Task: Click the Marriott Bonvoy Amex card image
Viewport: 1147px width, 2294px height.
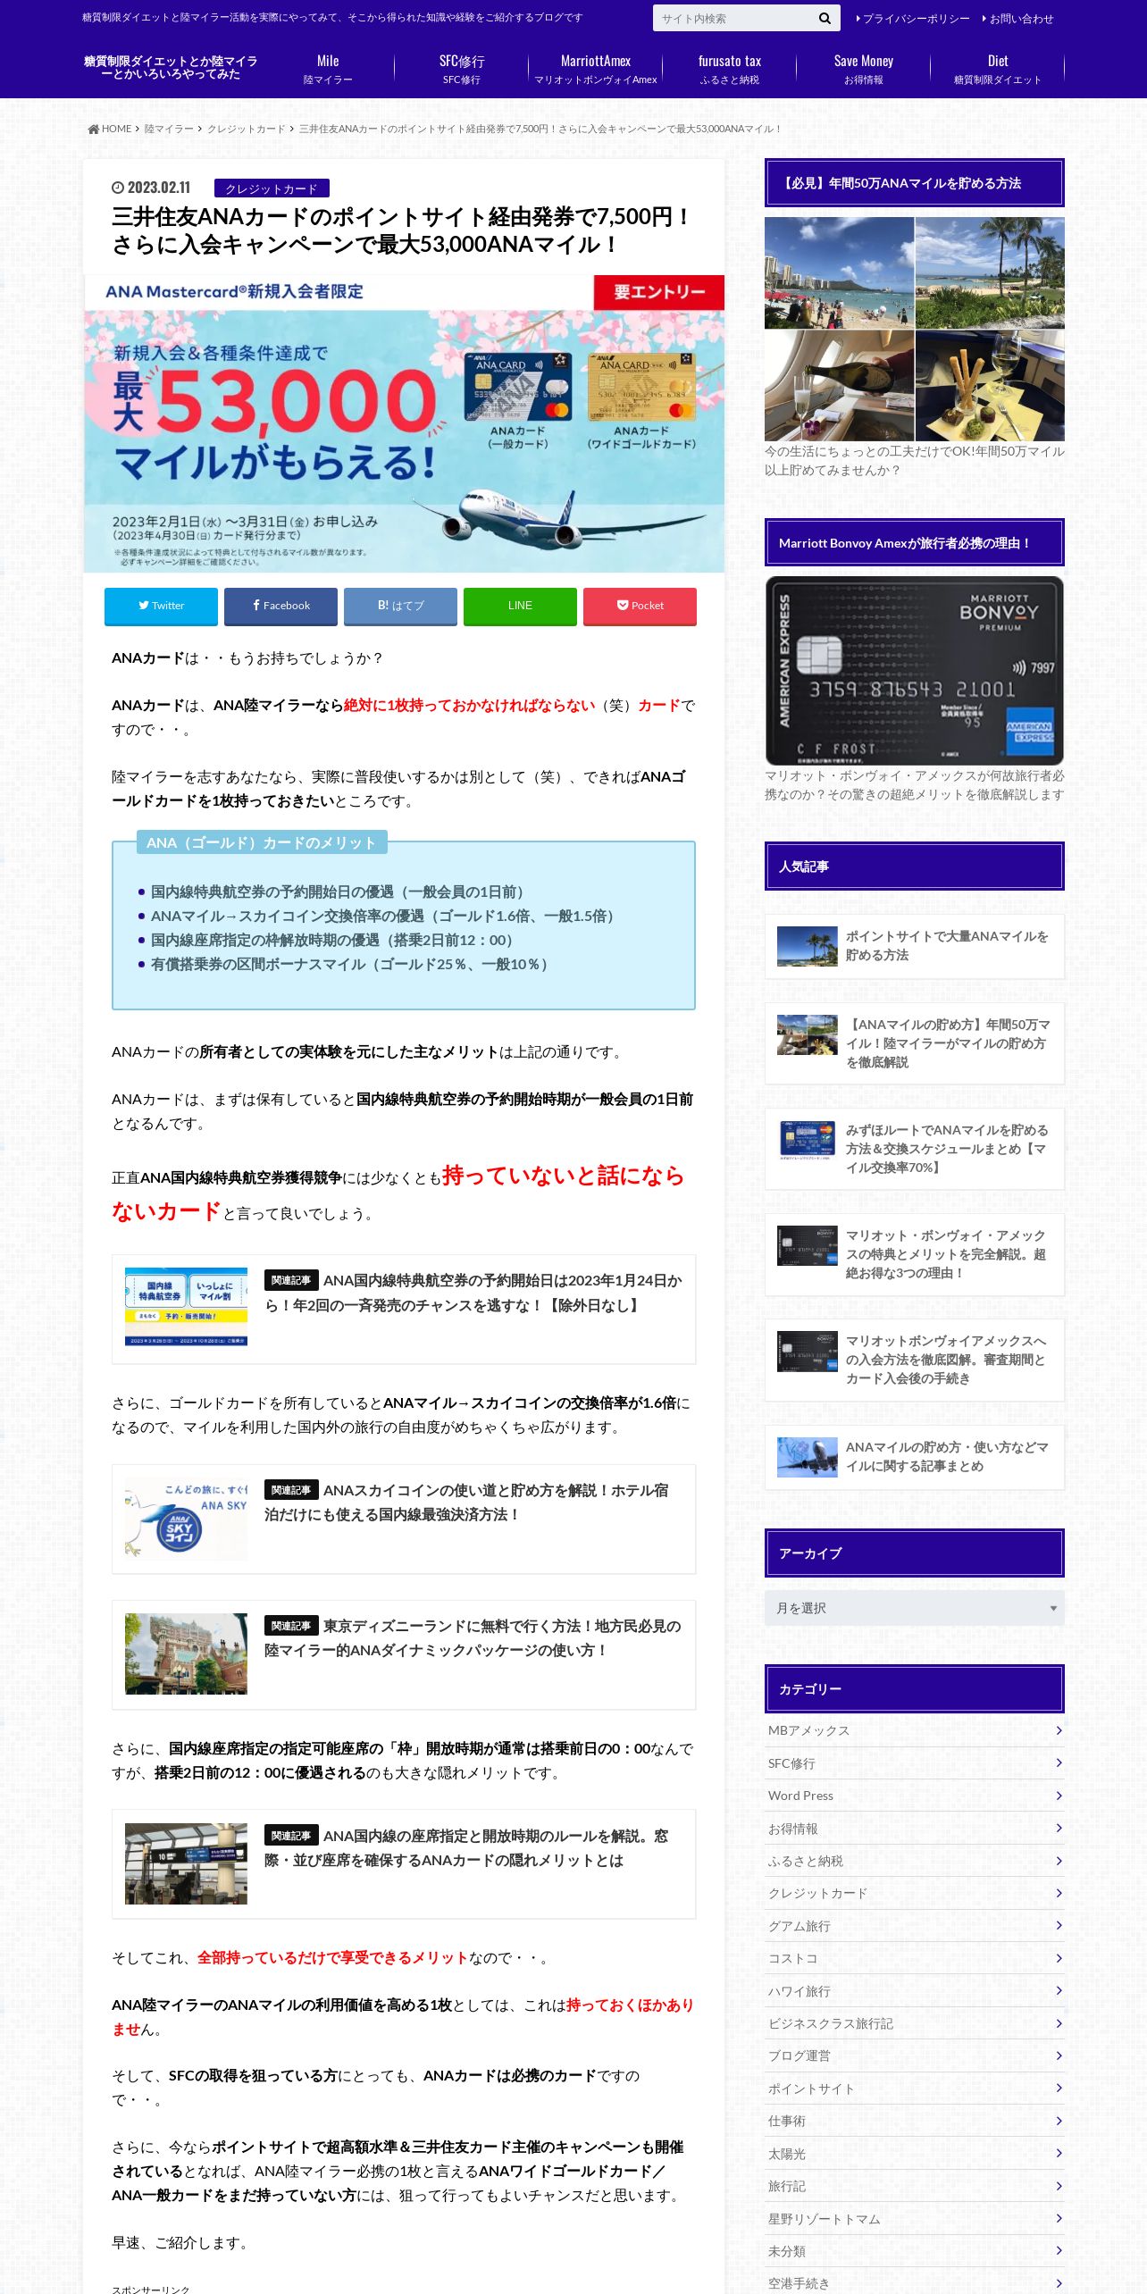Action: point(915,671)
